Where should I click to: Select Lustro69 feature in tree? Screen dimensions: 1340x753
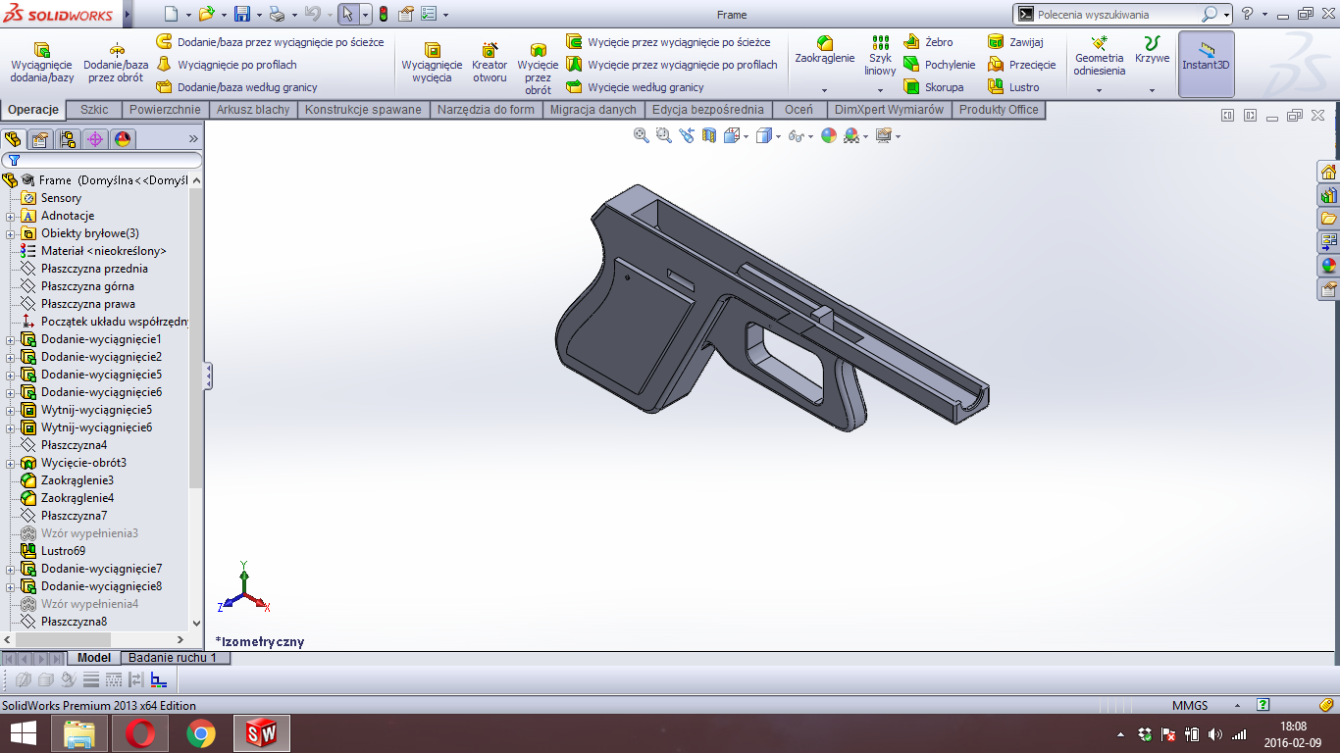coord(54,551)
